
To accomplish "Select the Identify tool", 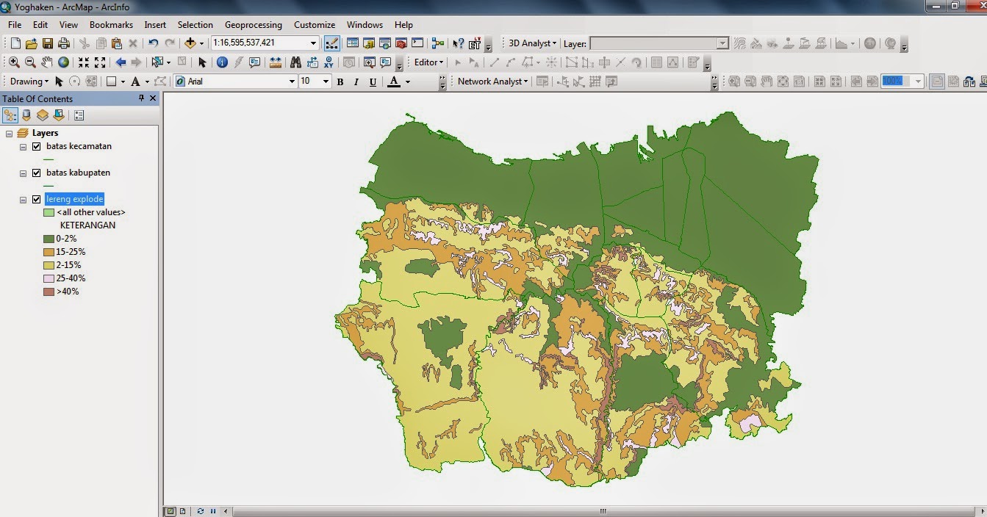I will (222, 62).
